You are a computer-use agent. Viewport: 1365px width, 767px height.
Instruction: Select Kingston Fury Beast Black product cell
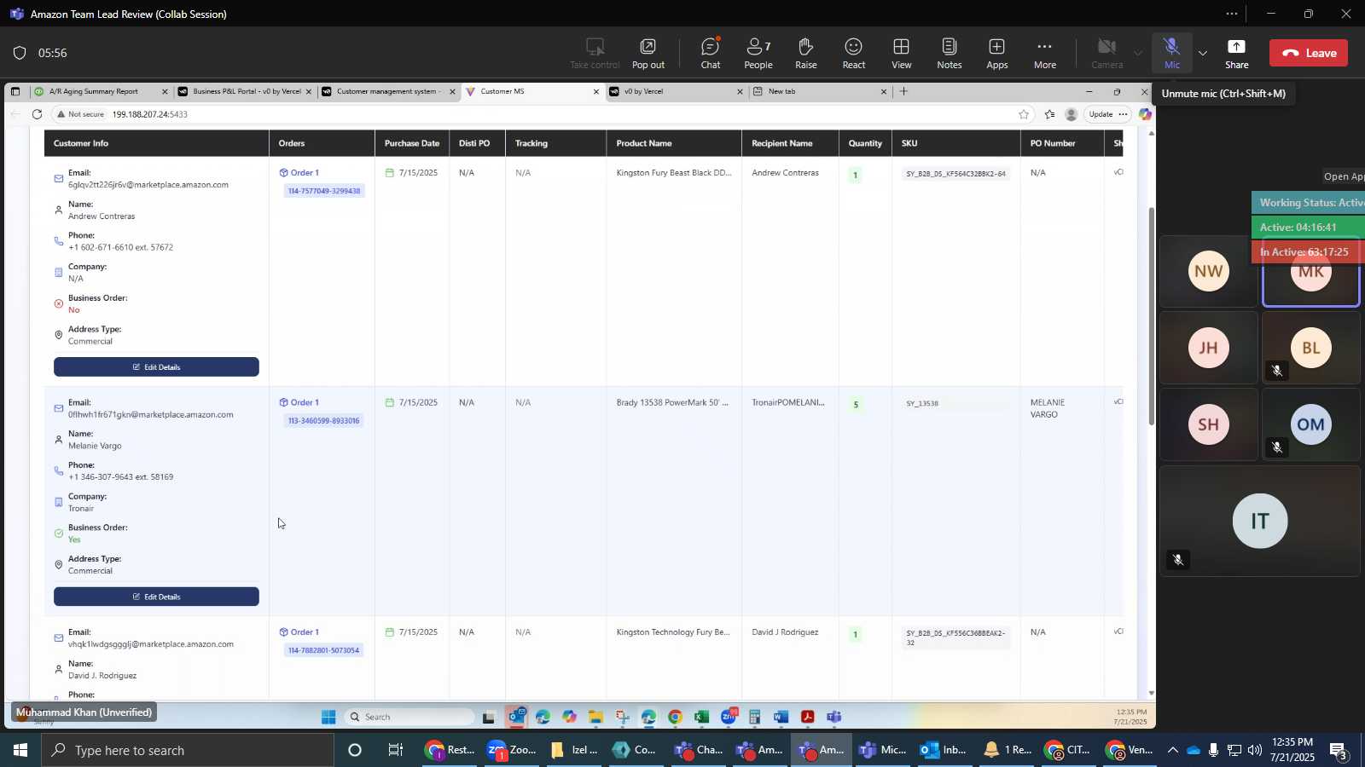(x=674, y=173)
